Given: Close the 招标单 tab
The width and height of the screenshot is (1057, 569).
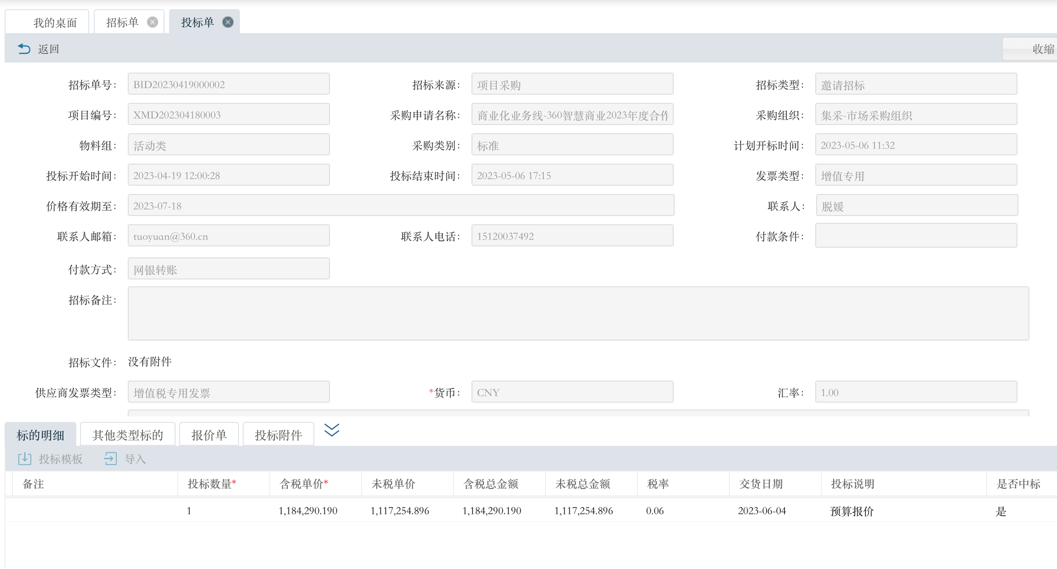Looking at the screenshot, I should pos(153,22).
